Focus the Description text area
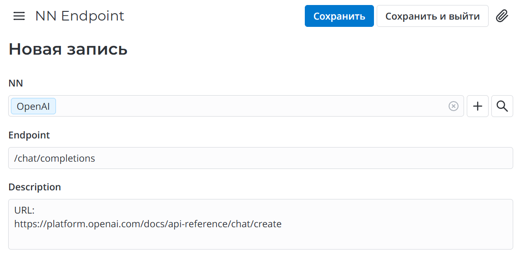Screen dimensions: 520x255 point(261,224)
